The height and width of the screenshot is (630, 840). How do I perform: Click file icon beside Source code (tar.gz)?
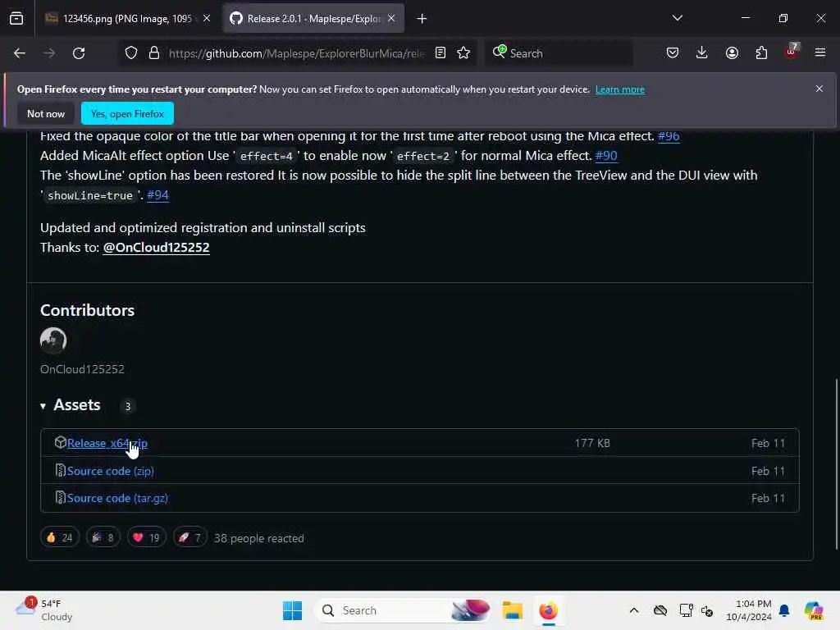(61, 498)
